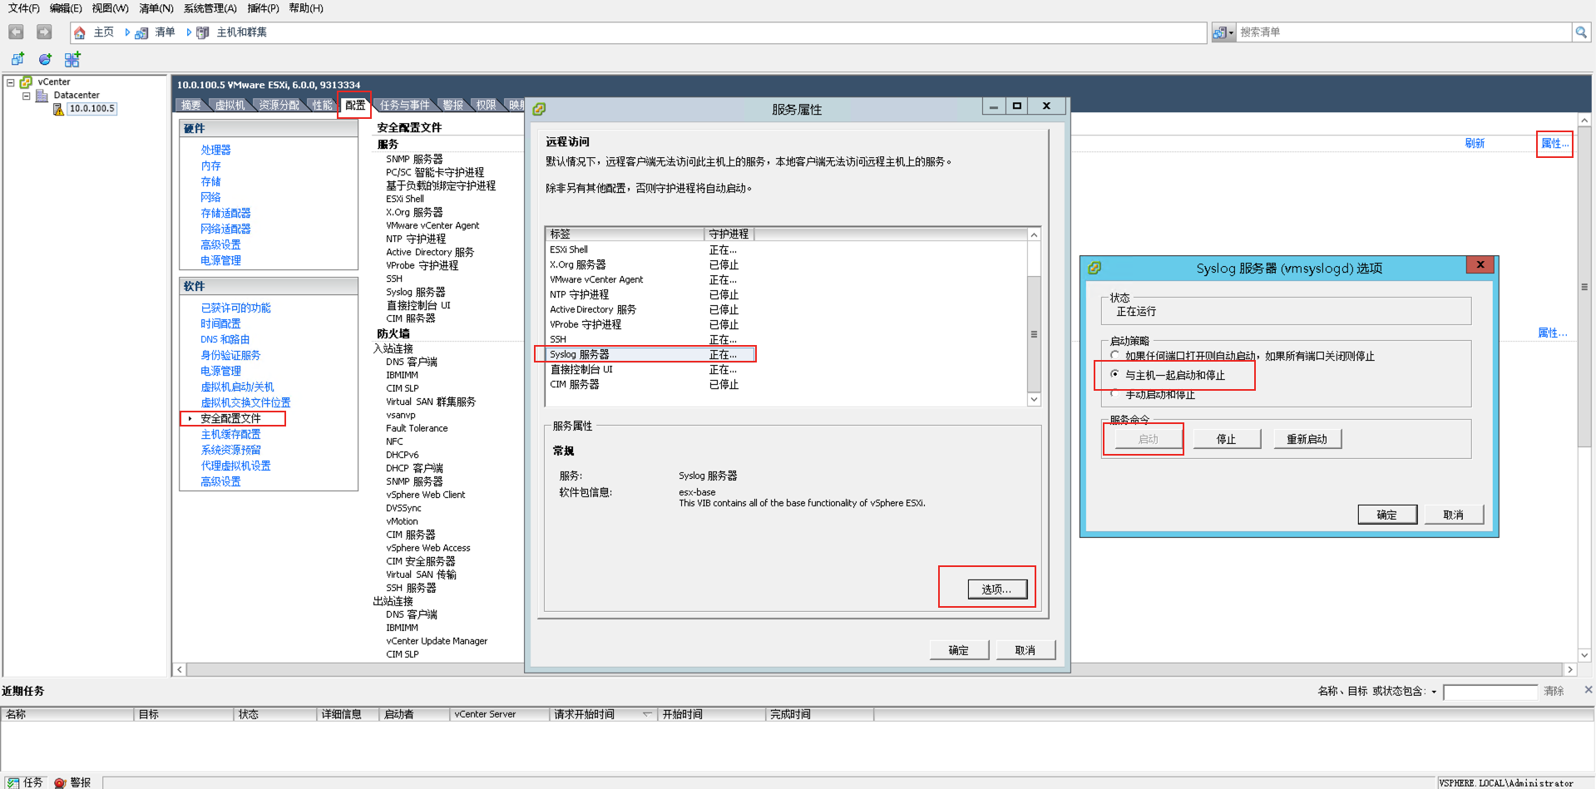This screenshot has width=1596, height=789.
Task: Select the Datacenter icon in inventory tree
Action: coord(42,96)
